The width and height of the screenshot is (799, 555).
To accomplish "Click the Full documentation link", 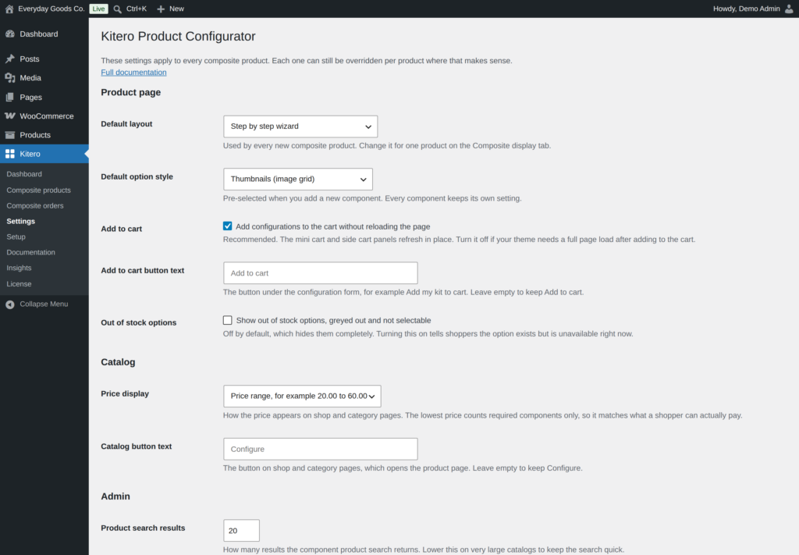I will point(133,73).
